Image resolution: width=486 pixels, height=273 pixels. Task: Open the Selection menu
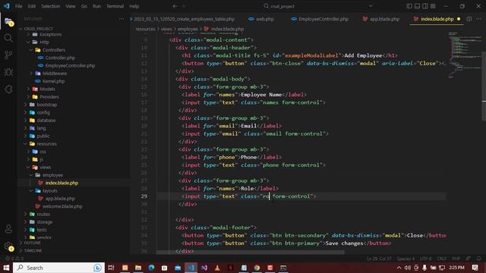coord(50,6)
